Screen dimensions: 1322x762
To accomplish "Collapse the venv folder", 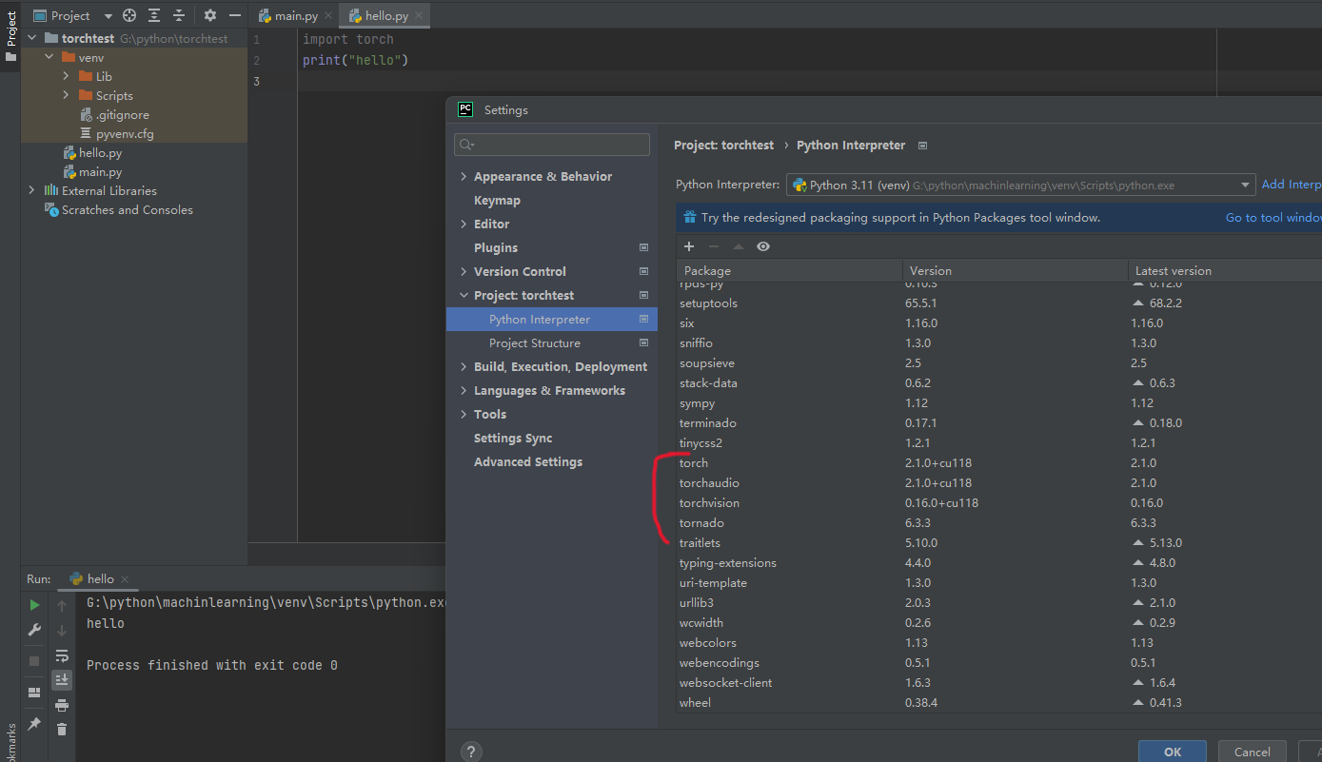I will 49,58.
